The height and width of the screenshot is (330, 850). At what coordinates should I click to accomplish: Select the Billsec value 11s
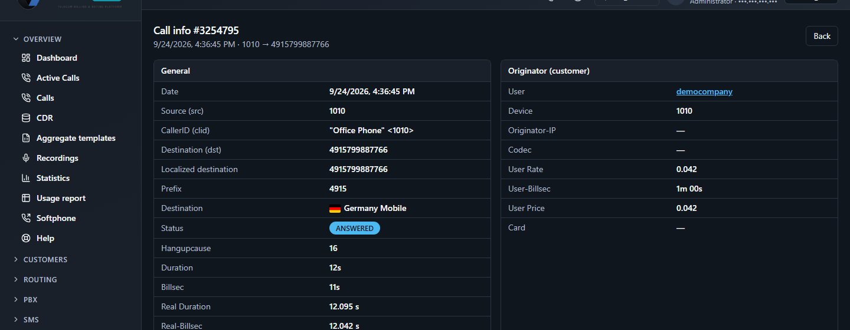335,287
